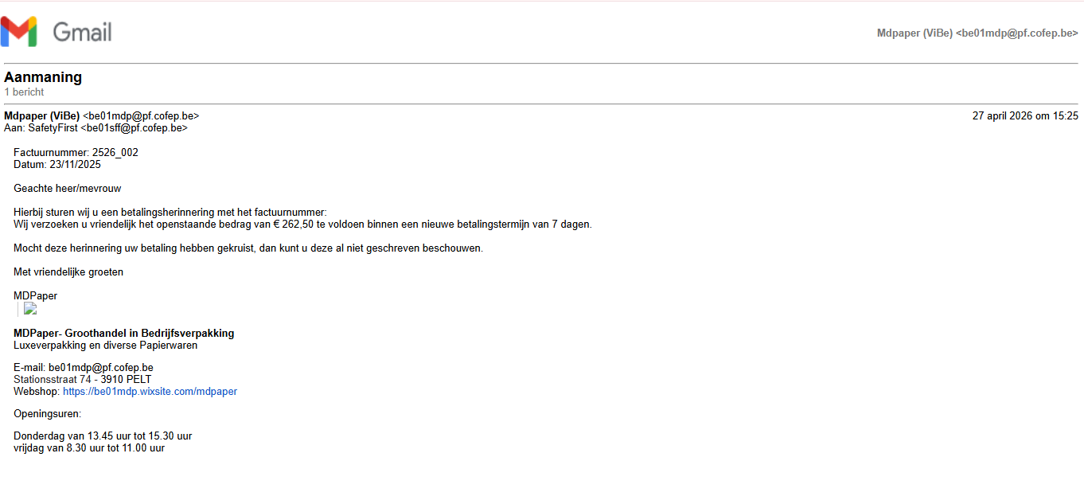The width and height of the screenshot is (1084, 504).
Task: Click the Geachte heer/mevrouw greeting
Action: click(x=68, y=189)
